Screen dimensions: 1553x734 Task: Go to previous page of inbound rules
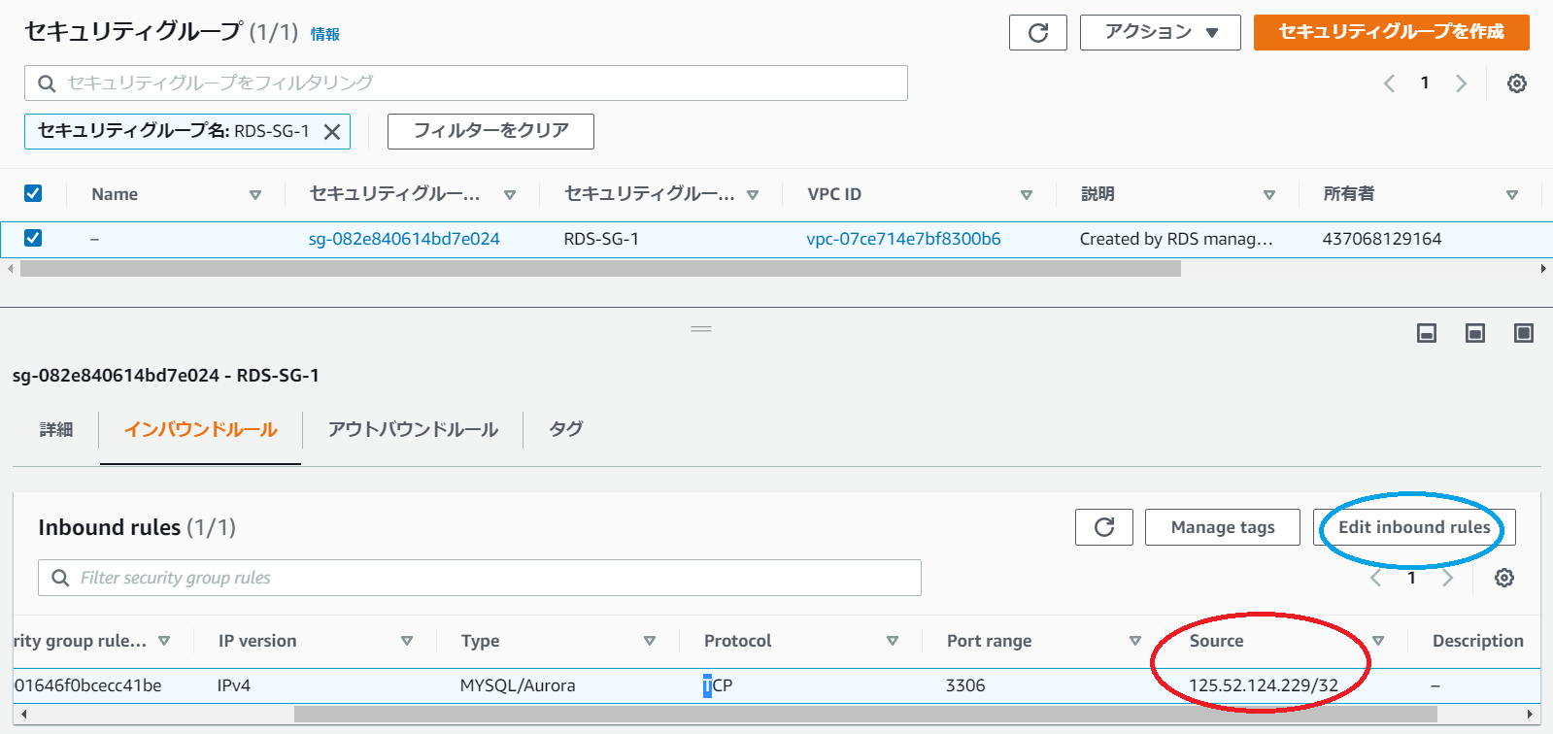pos(1375,578)
